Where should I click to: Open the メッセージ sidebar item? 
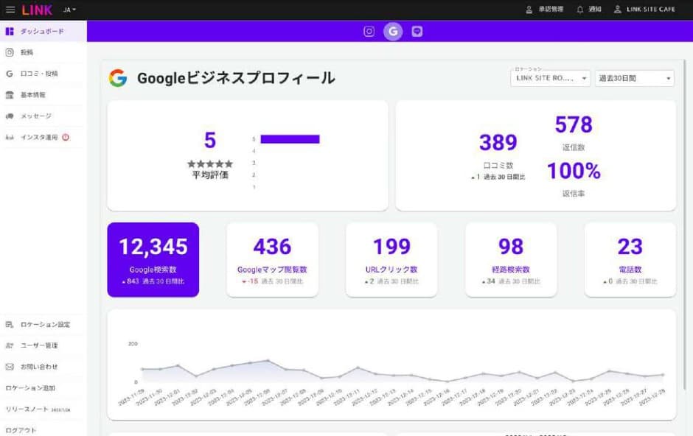point(43,116)
